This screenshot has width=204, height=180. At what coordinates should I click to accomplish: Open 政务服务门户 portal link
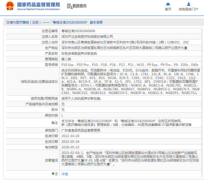[188, 9]
